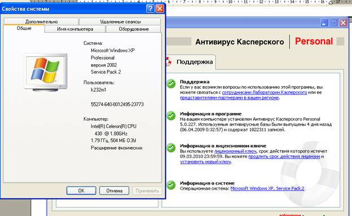Screen dimensions: 352x216
Task: Click the green check icon next to Информация о системе
Action: tap(171, 185)
